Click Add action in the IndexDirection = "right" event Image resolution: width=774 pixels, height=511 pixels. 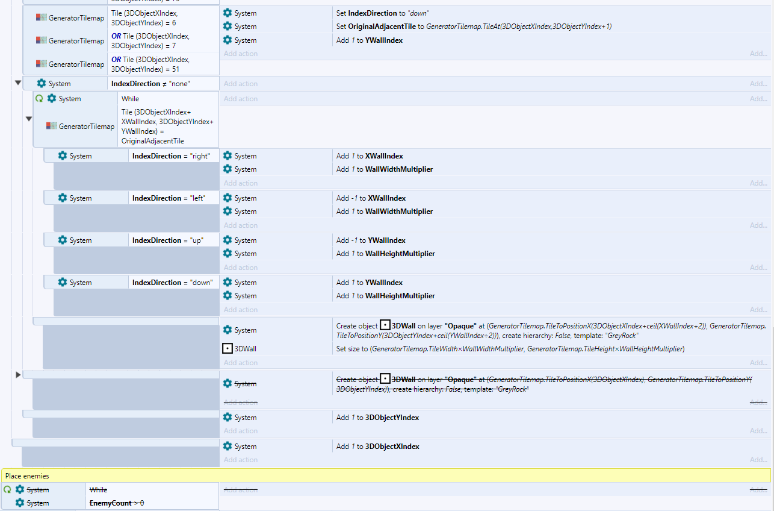pos(241,183)
